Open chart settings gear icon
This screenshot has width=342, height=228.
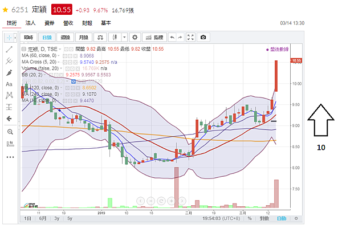tap(135, 37)
